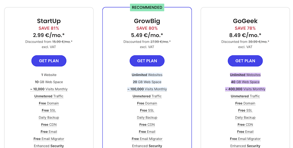Screen dimensions: 293x148
Task: Click '~ 10,000 Visits Monthly' in StartUp
Action: (49, 89)
